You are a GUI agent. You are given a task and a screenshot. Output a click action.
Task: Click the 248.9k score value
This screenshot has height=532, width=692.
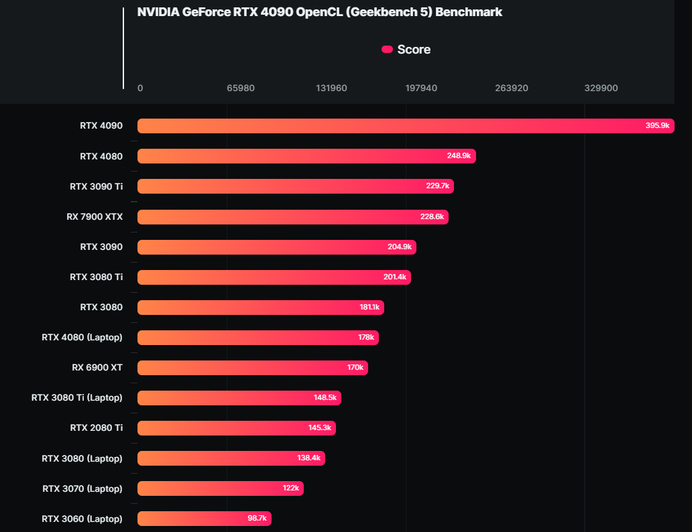[x=459, y=155]
